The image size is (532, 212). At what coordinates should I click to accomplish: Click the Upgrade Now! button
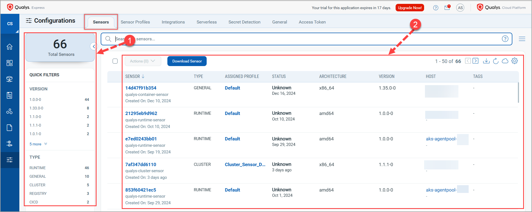(x=410, y=8)
